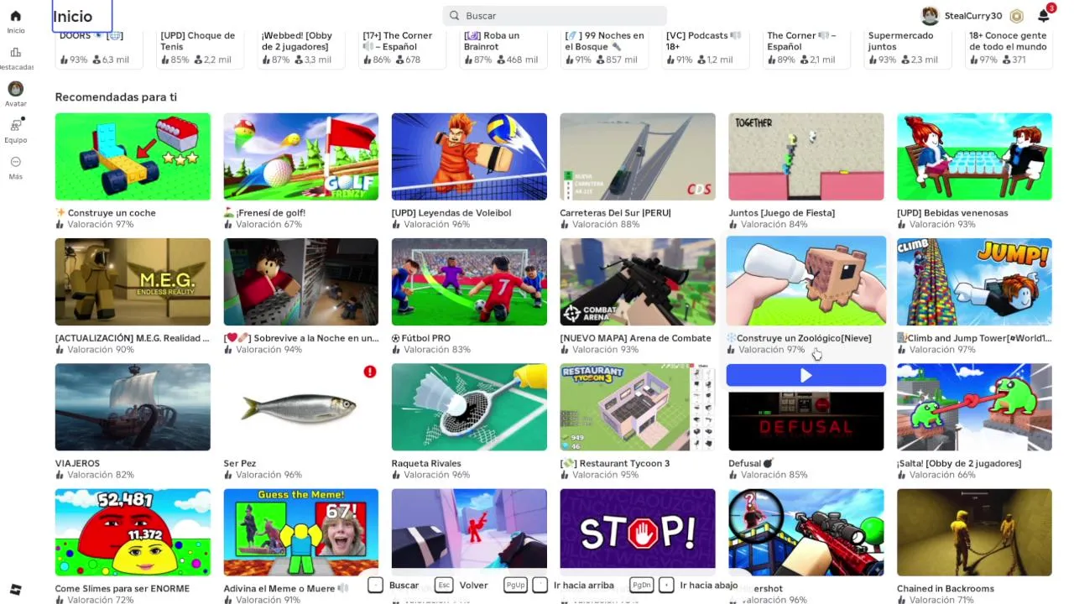
Task: Open Come Slimes para ser ENORME thumbnail
Action: click(133, 533)
